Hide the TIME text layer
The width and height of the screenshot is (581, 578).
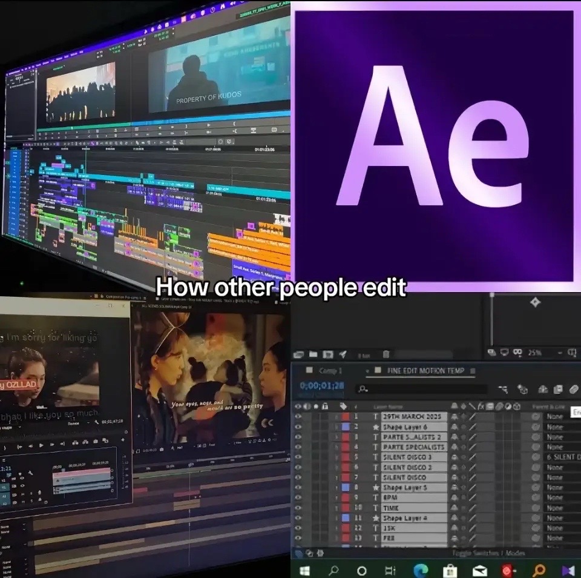tap(298, 508)
